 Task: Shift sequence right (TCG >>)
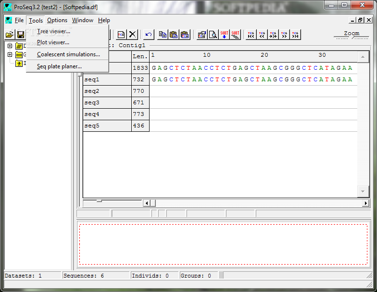coord(284,35)
